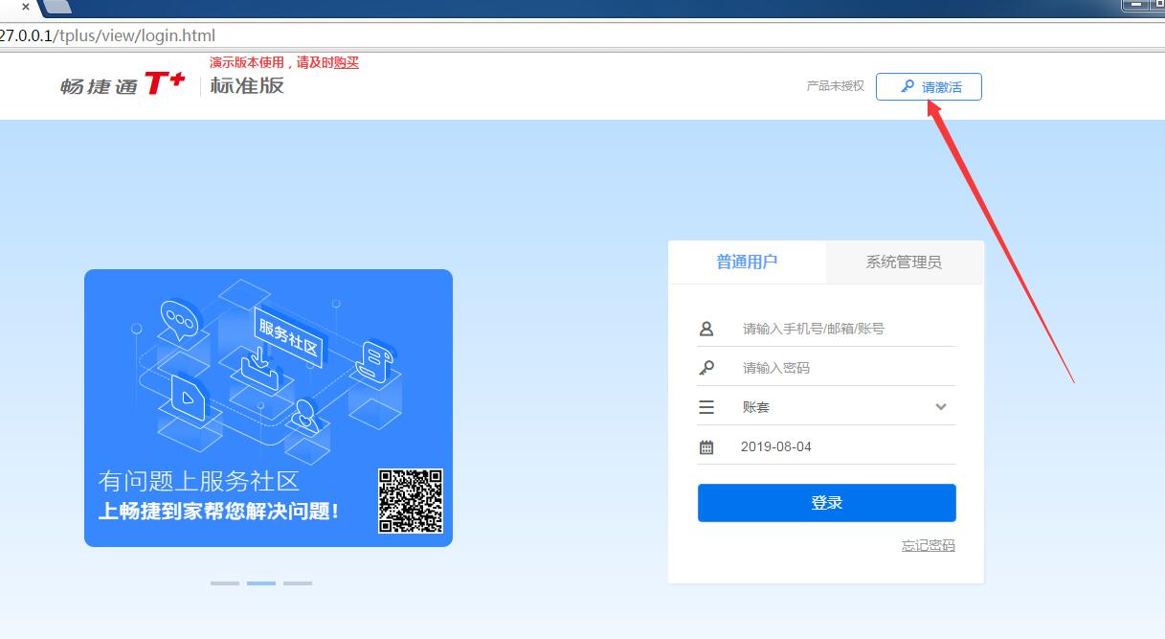
Task: Click the 请激活 activation button
Action: click(930, 86)
